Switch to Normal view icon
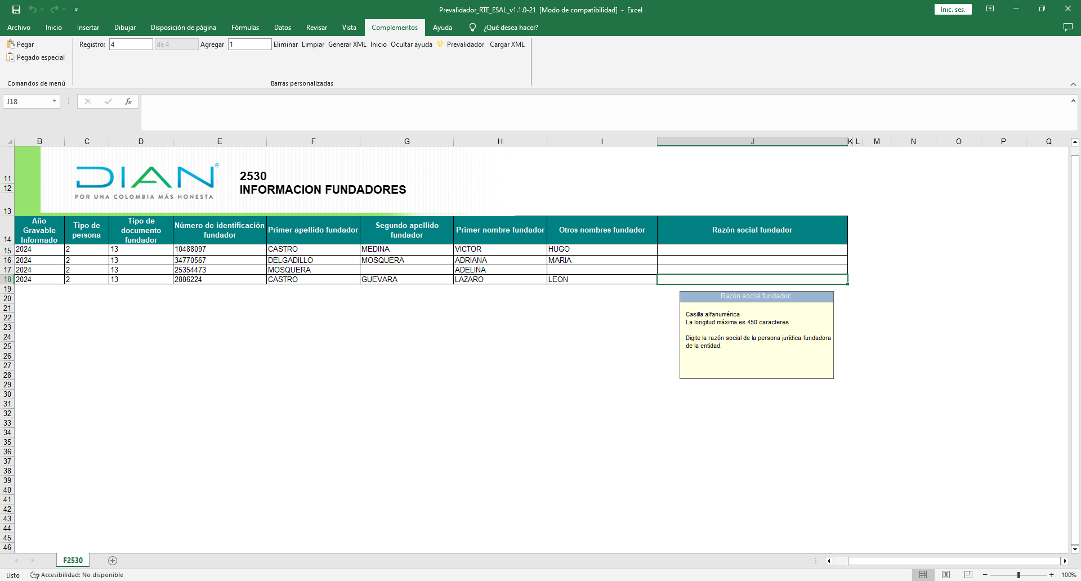 923,575
